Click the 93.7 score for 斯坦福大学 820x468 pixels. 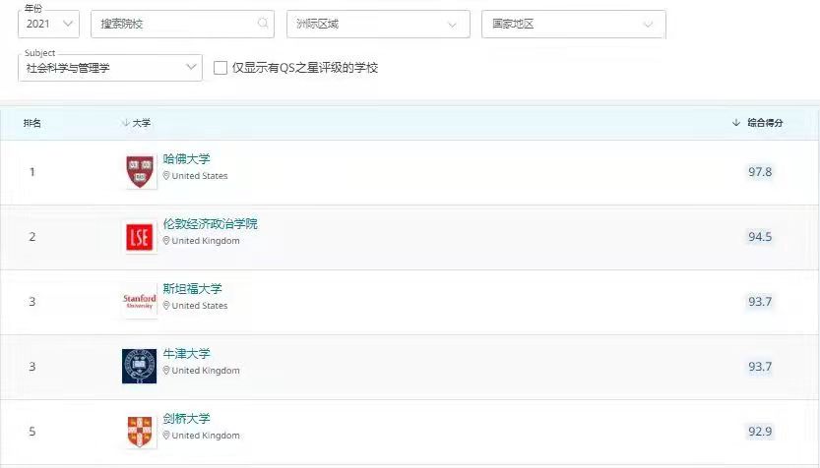(x=760, y=302)
